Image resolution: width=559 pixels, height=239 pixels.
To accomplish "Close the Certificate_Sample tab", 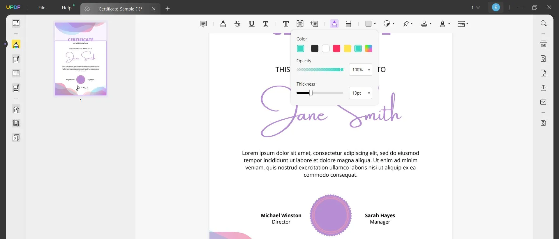I will pos(154,9).
